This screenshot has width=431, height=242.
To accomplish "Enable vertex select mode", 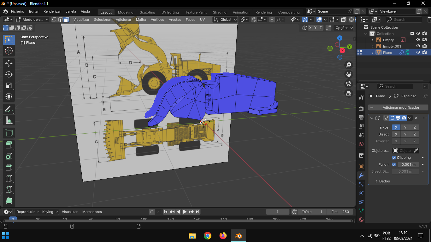I will click(x=54, y=20).
